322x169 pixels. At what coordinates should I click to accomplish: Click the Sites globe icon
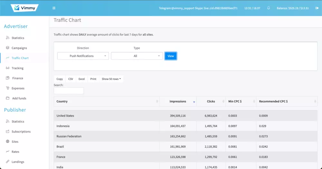[8, 142]
